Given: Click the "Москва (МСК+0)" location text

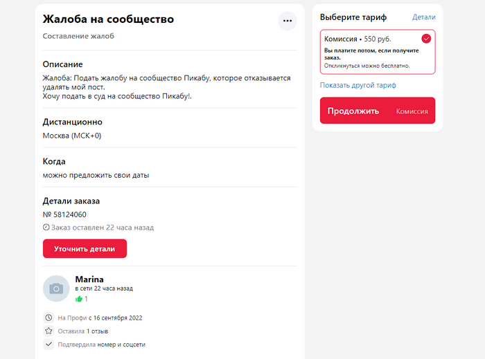Looking at the screenshot, I should point(72,136).
